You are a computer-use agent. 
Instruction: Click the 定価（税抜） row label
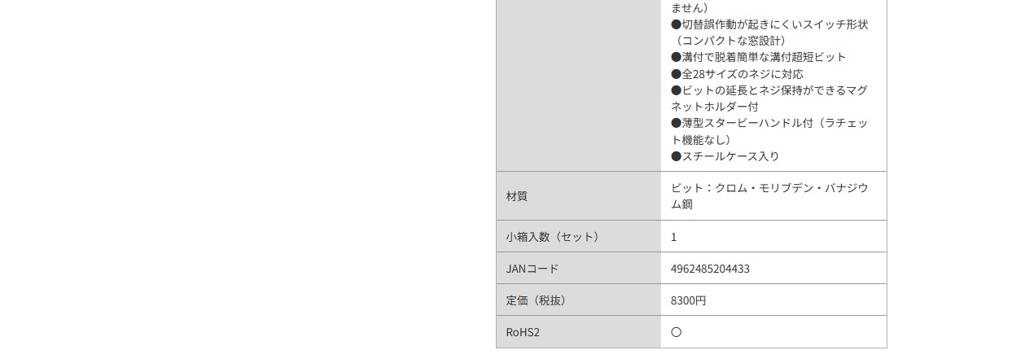536,300
